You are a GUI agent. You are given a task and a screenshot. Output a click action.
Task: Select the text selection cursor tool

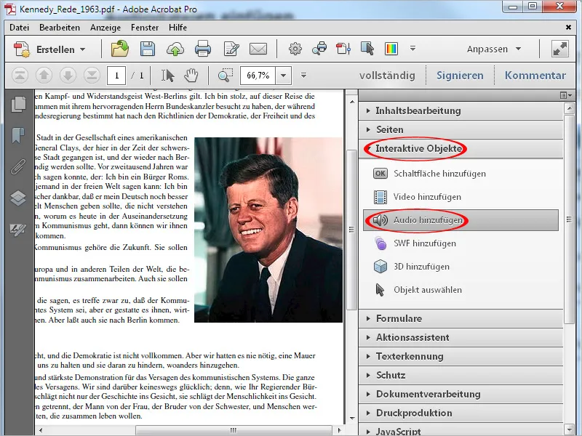point(168,76)
